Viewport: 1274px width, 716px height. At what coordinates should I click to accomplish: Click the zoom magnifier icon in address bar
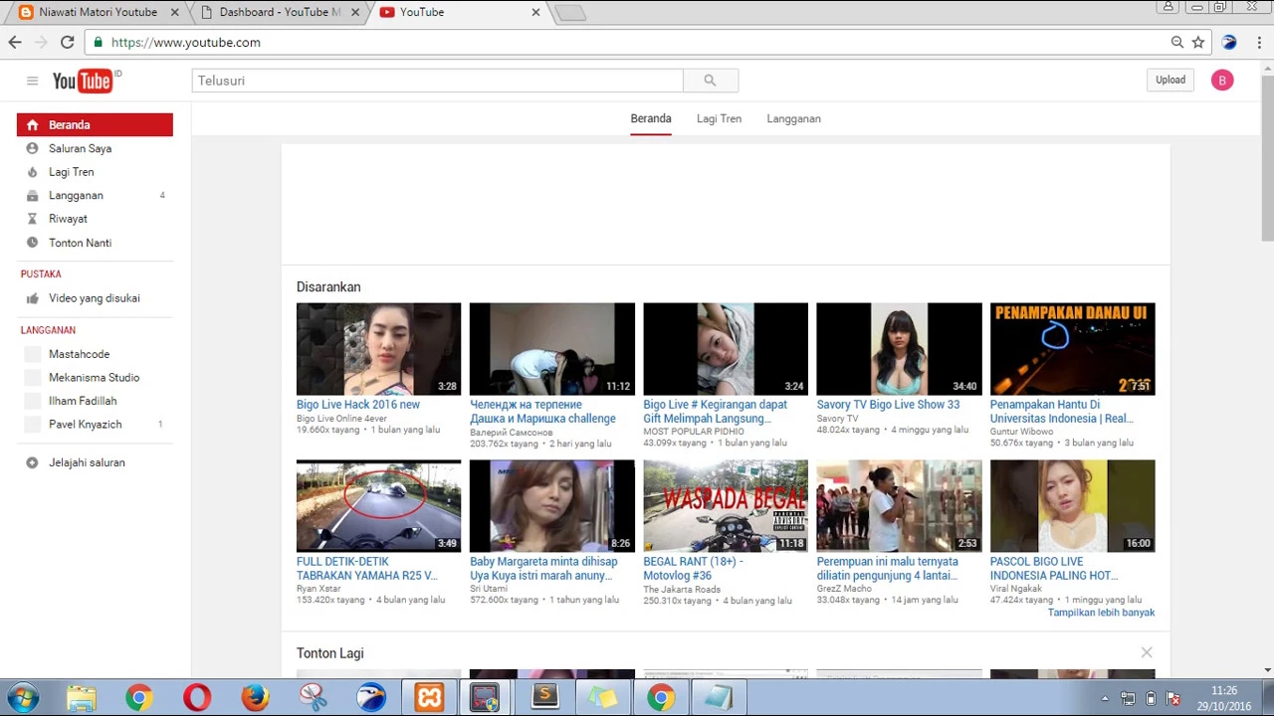(1177, 42)
